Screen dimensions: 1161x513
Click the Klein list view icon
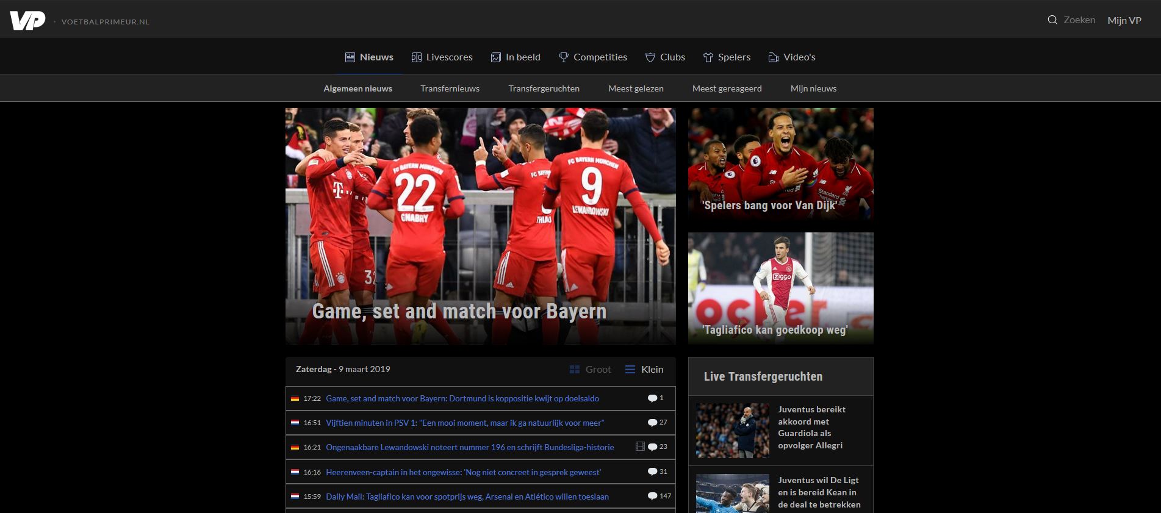[x=630, y=370]
